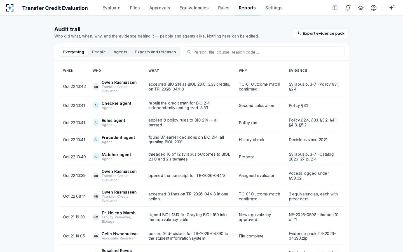Filter the audit trail by Agents

click(120, 52)
